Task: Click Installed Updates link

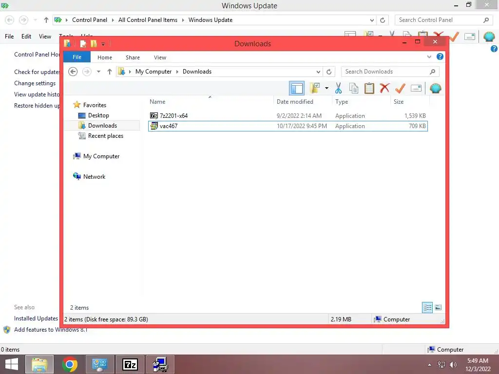Action: [x=36, y=318]
